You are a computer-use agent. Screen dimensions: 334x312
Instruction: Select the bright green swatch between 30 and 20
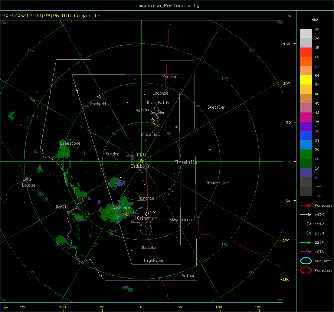(306, 154)
